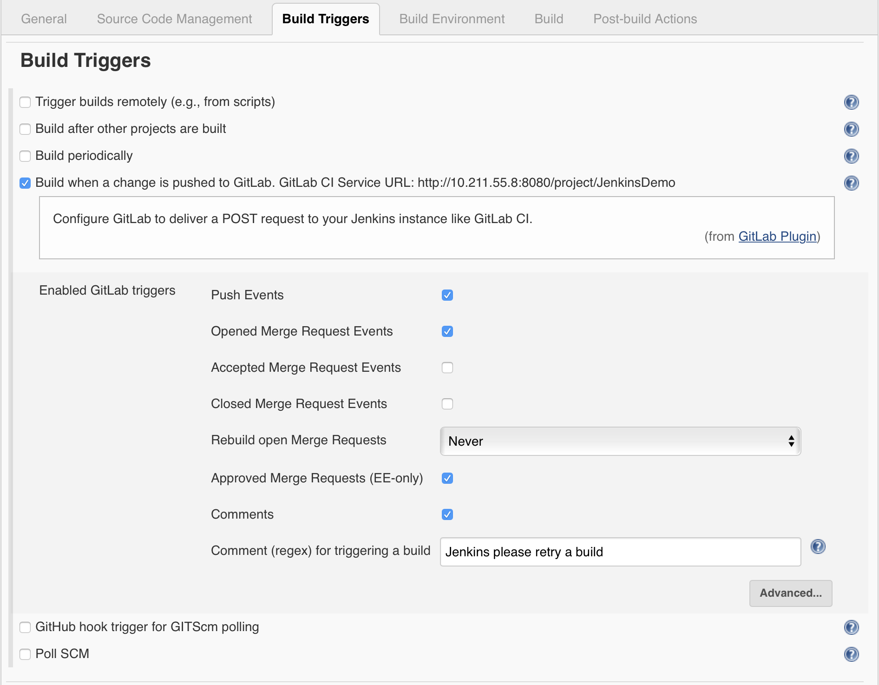Click the comment regex text field
The width and height of the screenshot is (879, 685).
click(620, 552)
